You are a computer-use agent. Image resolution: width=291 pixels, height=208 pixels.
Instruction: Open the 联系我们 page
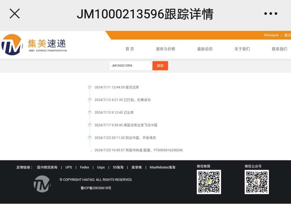(279, 49)
